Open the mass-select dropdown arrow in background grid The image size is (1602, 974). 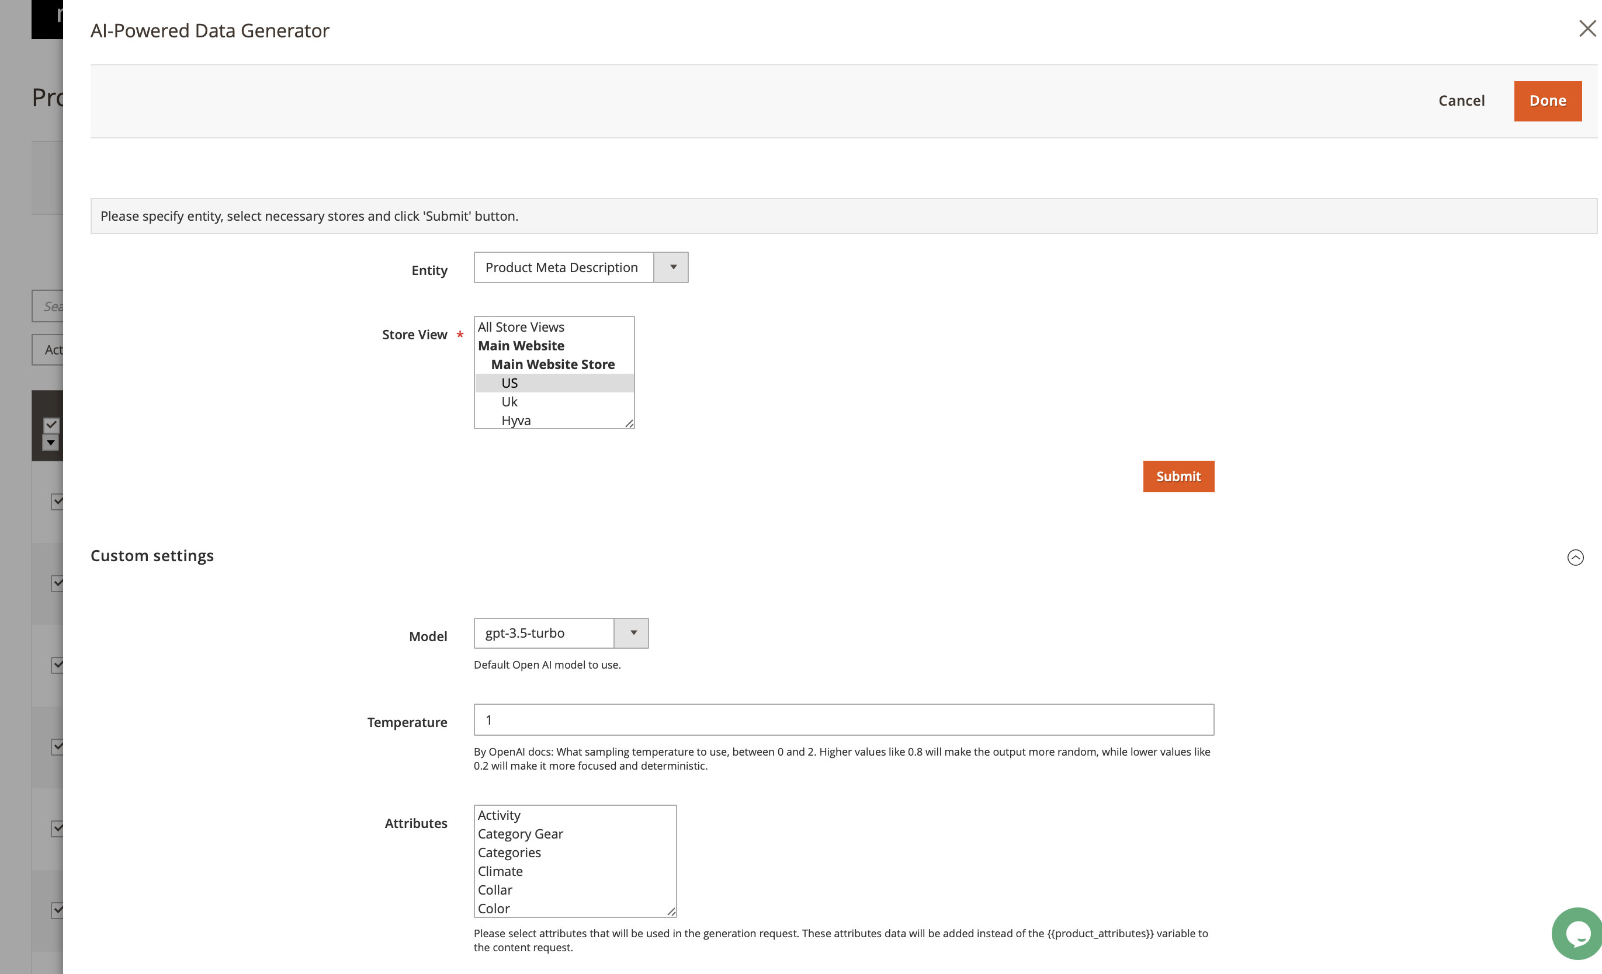[51, 443]
